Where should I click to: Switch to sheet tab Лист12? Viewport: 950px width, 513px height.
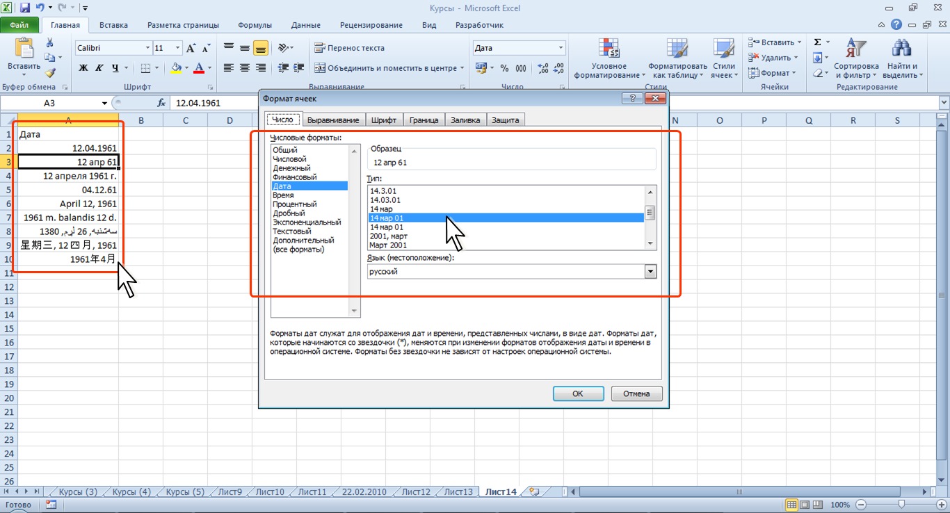pos(416,491)
